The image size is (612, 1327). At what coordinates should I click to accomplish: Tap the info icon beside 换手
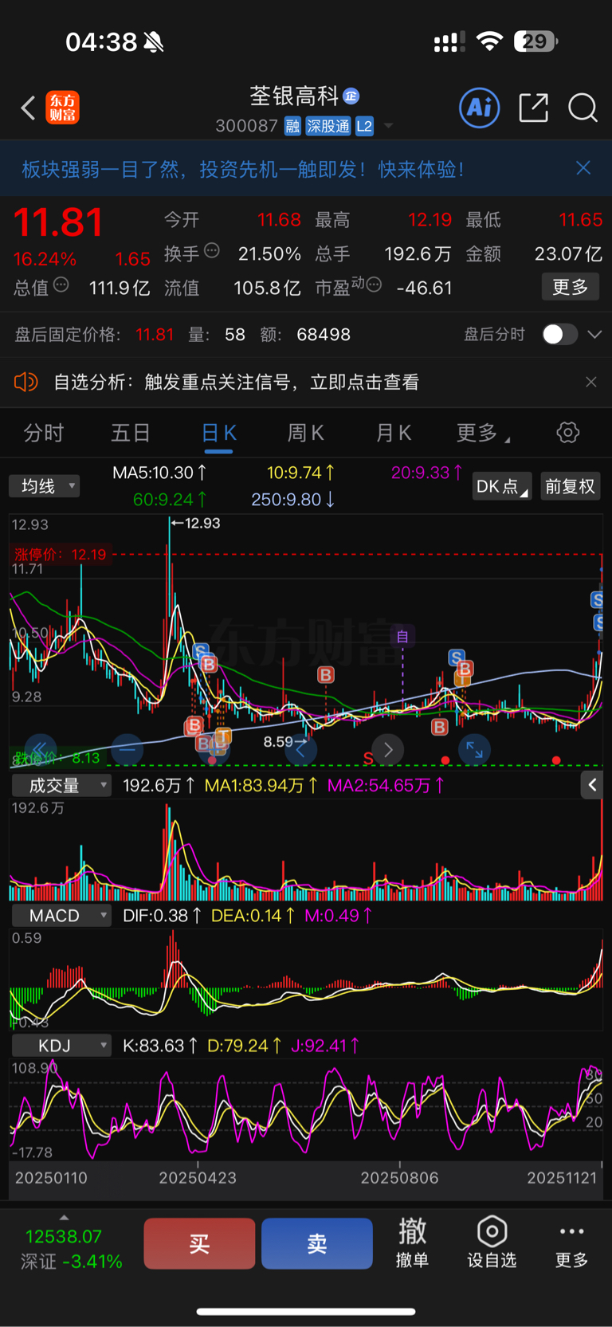(x=212, y=251)
